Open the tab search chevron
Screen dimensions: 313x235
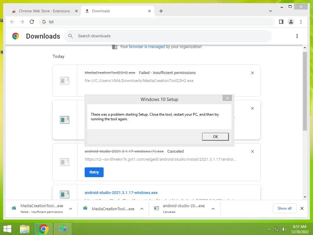[270, 11]
